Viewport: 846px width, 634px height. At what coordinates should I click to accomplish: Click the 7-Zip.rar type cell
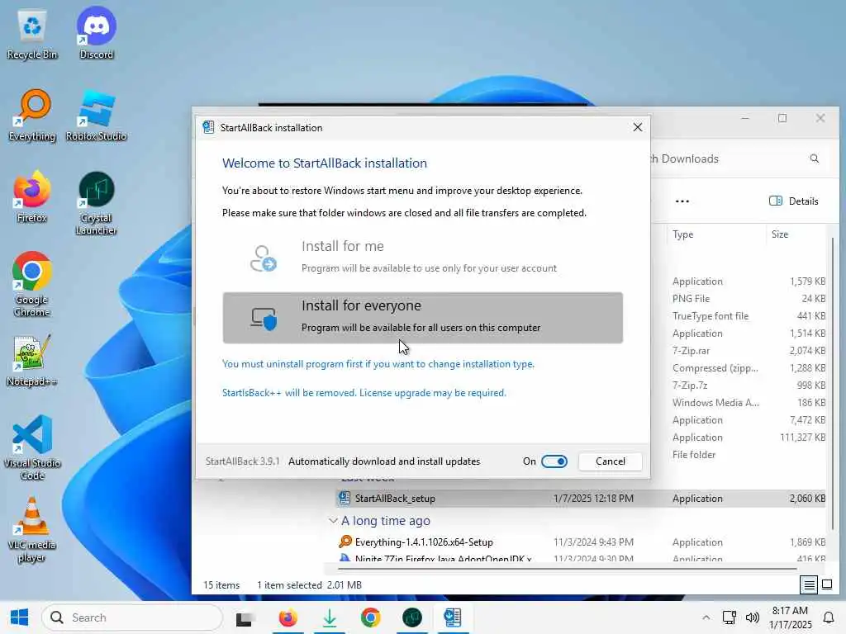tap(691, 351)
